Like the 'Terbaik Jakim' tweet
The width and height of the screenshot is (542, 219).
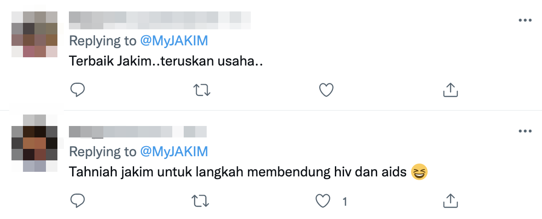[326, 90]
